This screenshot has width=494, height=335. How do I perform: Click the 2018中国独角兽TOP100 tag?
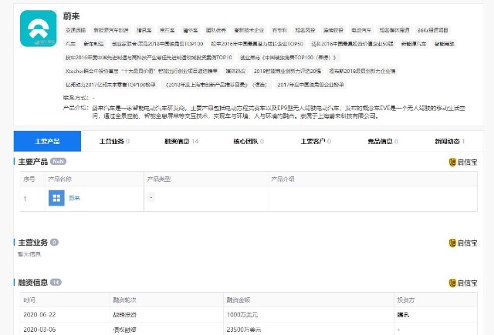157,44
